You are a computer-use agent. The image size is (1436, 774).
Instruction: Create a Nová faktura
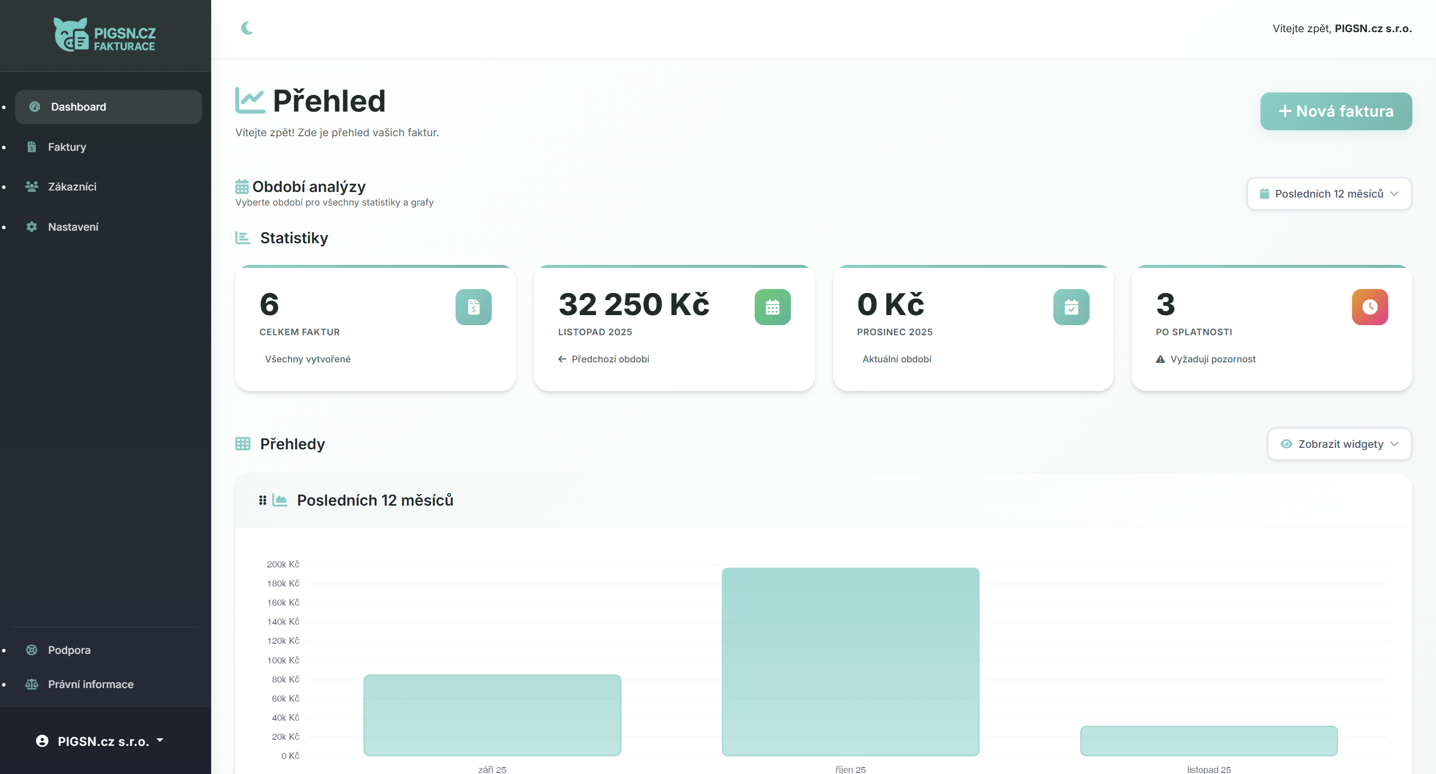1335,112
